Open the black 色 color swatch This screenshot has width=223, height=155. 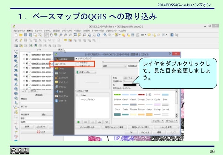click(130, 85)
